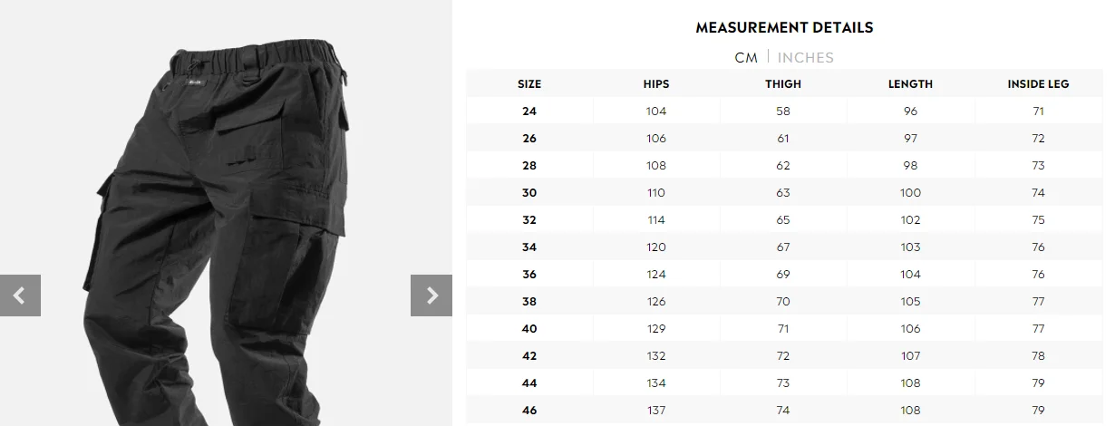The height and width of the screenshot is (426, 1115).
Task: Click the Measurement Details heading
Action: (784, 27)
